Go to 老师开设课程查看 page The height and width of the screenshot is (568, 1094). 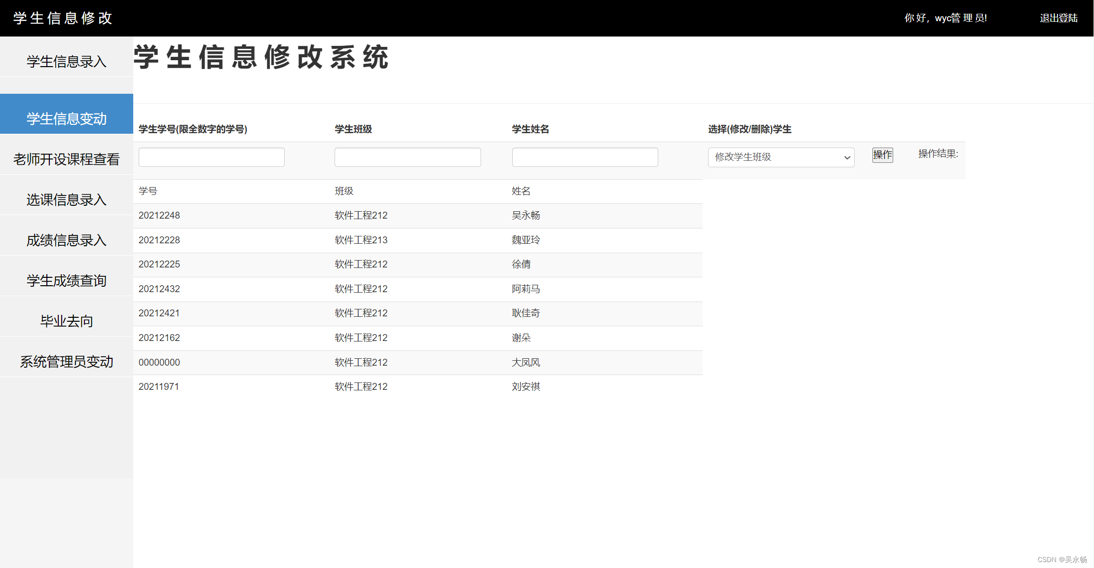click(66, 159)
